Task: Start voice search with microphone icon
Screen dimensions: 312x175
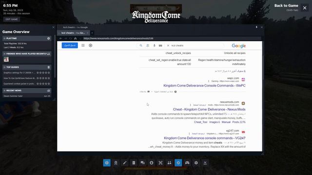Action: [x=154, y=46]
